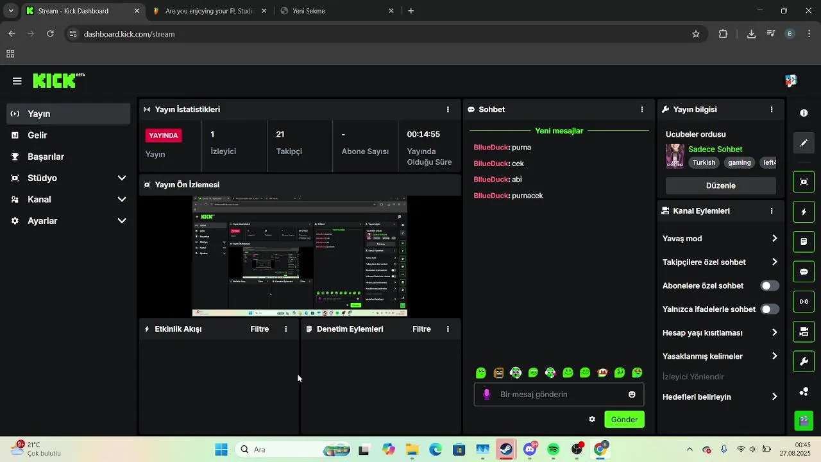The image size is (821, 462).
Task: Click the Yeni mesajlar indicator
Action: click(559, 131)
